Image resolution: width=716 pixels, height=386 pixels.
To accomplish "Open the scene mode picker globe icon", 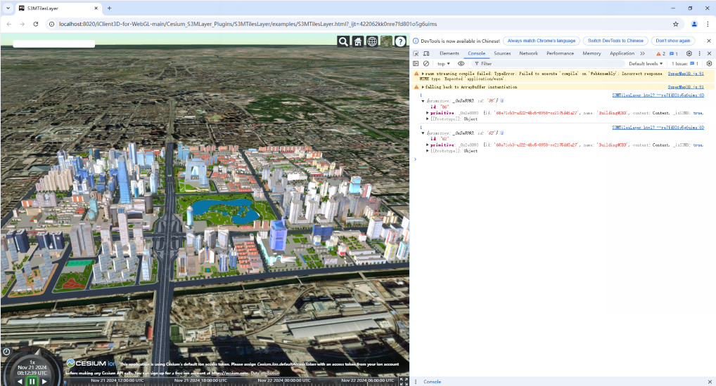I will (372, 41).
